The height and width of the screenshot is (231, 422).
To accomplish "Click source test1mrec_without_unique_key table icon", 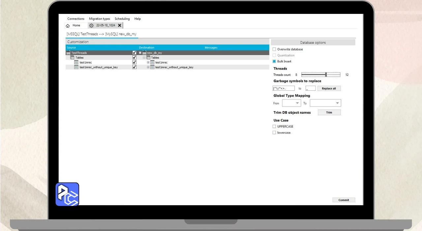I will tap(76, 67).
